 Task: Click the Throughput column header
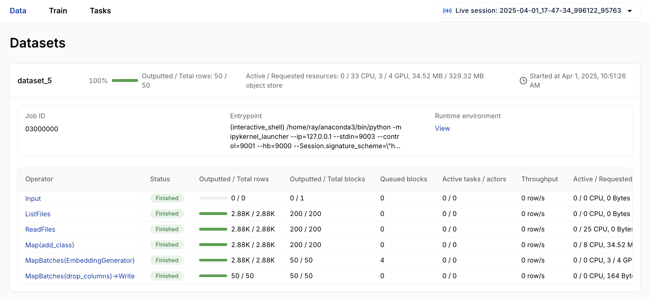[540, 179]
